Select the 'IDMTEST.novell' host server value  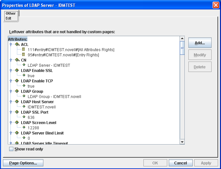pos(42,107)
